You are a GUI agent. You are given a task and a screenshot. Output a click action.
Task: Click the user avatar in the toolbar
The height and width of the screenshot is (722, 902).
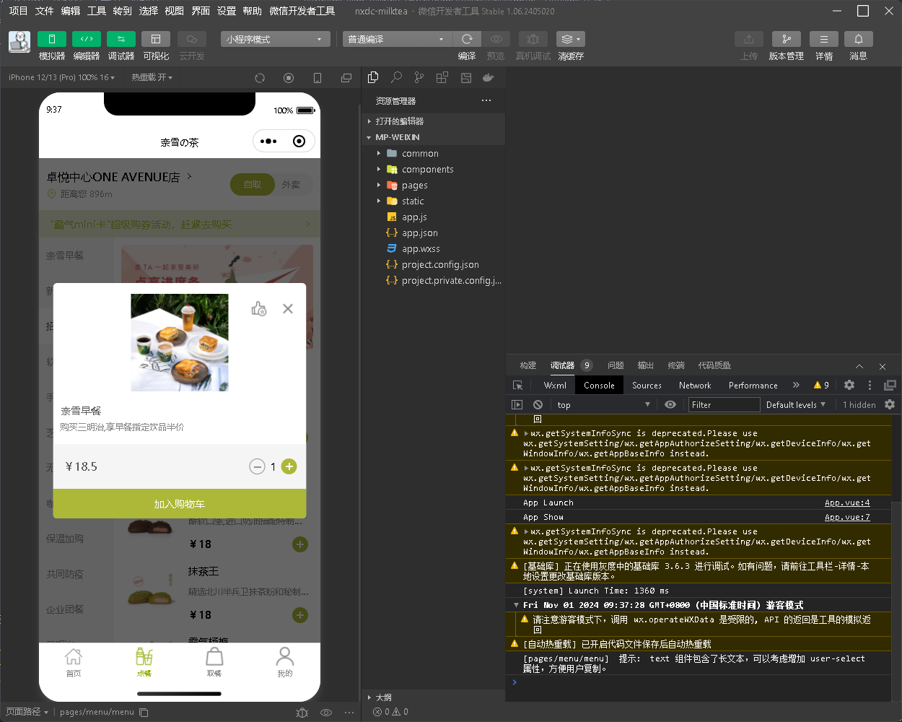pos(19,42)
